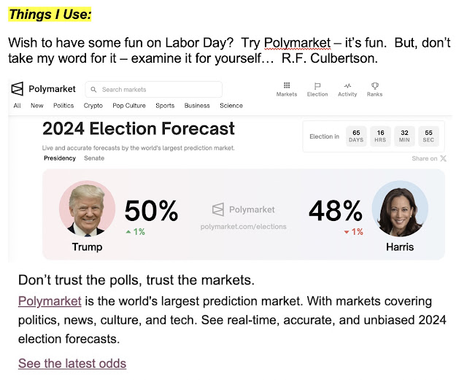Click the 65 DAYS countdown box

(356, 136)
